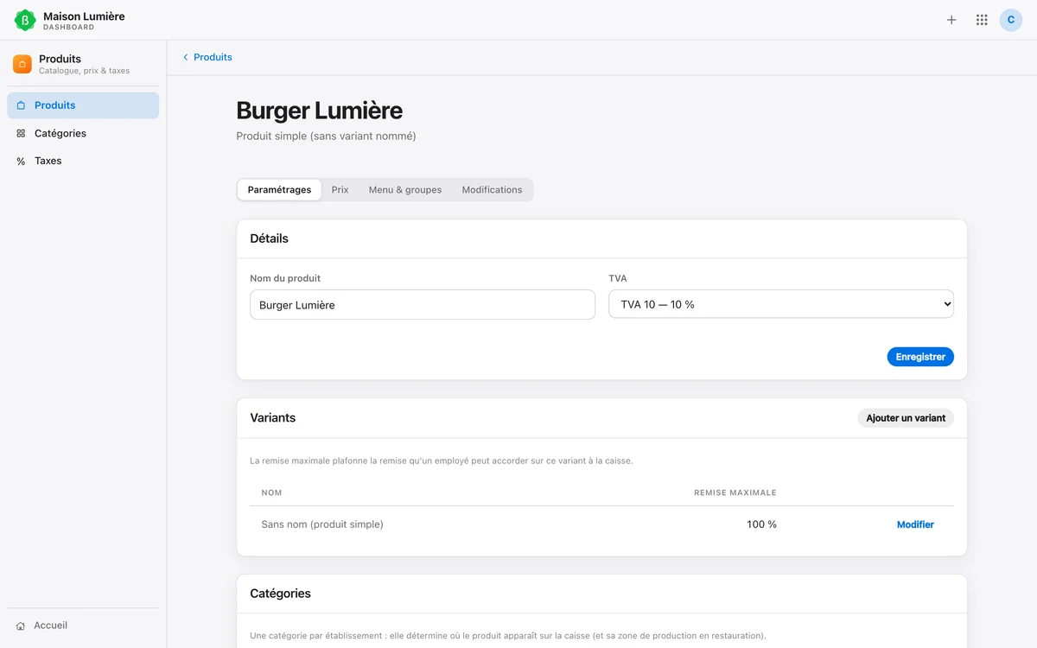Image resolution: width=1037 pixels, height=648 pixels.
Task: Go to Accueil in the sidebar
Action: pos(83,626)
